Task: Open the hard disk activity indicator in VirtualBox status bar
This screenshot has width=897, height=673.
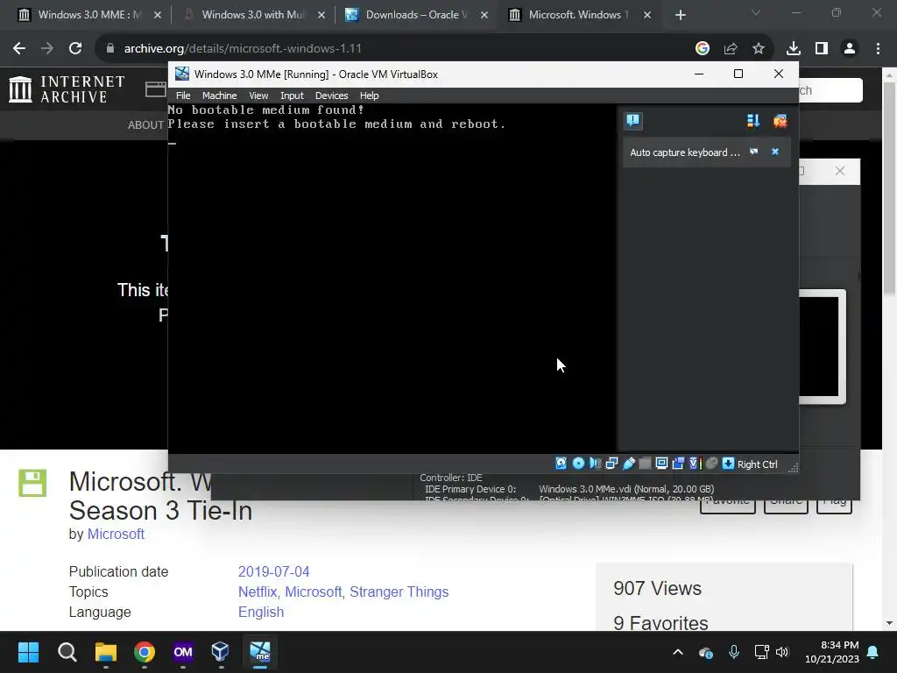Action: coord(562,464)
